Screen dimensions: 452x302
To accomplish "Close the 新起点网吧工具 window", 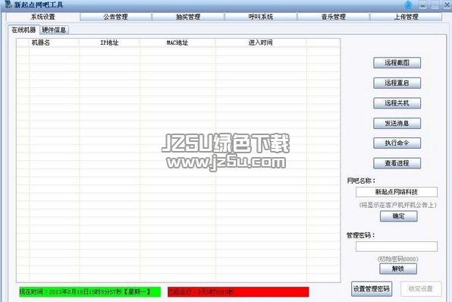I will point(447,5).
